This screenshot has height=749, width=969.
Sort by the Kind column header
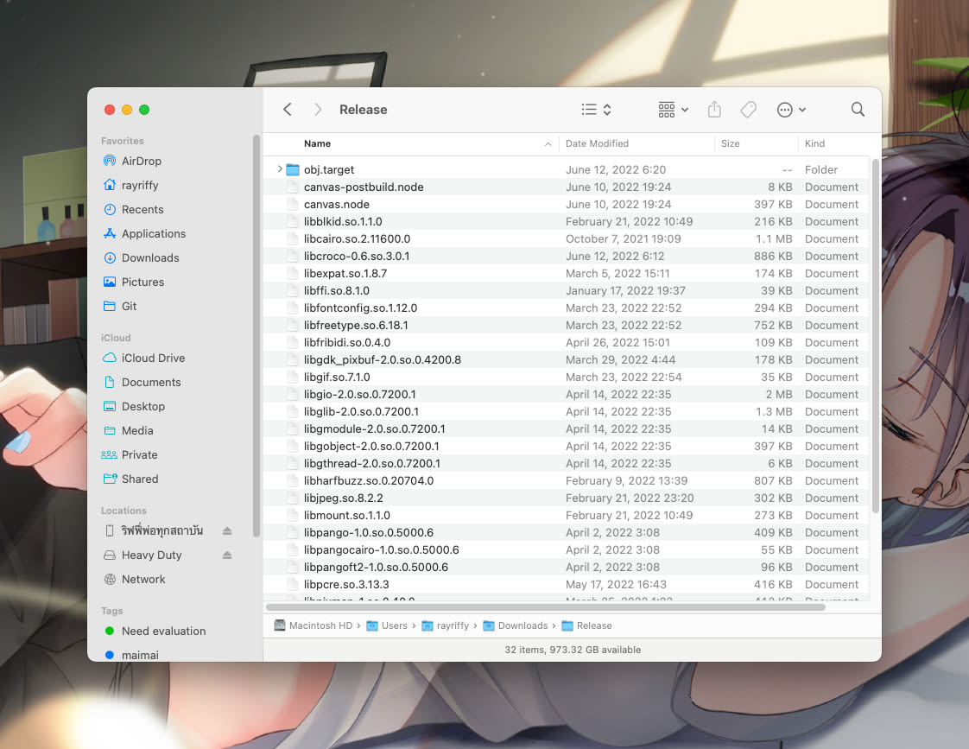click(814, 143)
